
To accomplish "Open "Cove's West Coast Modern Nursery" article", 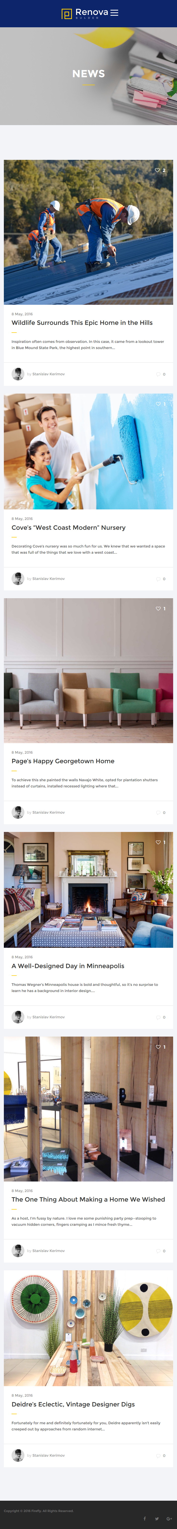I will [69, 527].
